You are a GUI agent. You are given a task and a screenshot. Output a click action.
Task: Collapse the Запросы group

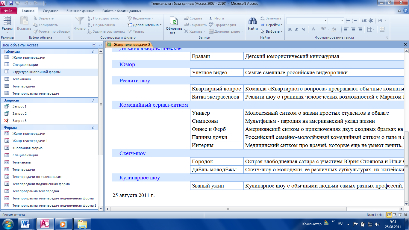[x=93, y=100]
